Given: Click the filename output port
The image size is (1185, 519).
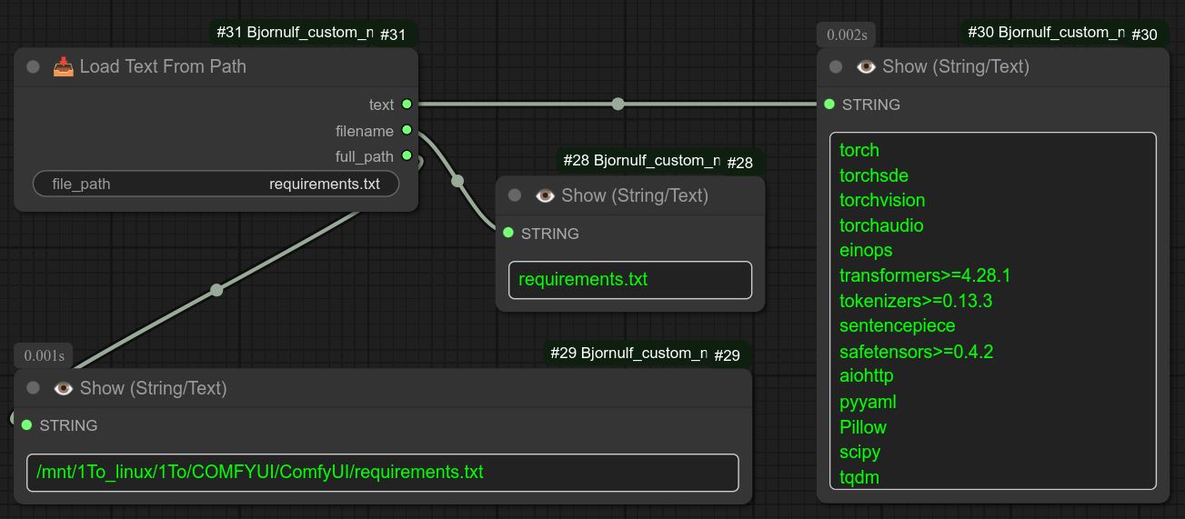Looking at the screenshot, I should [x=407, y=131].
